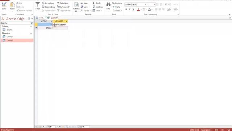
Task: Open the font size dropdown
Action: coord(154,4)
